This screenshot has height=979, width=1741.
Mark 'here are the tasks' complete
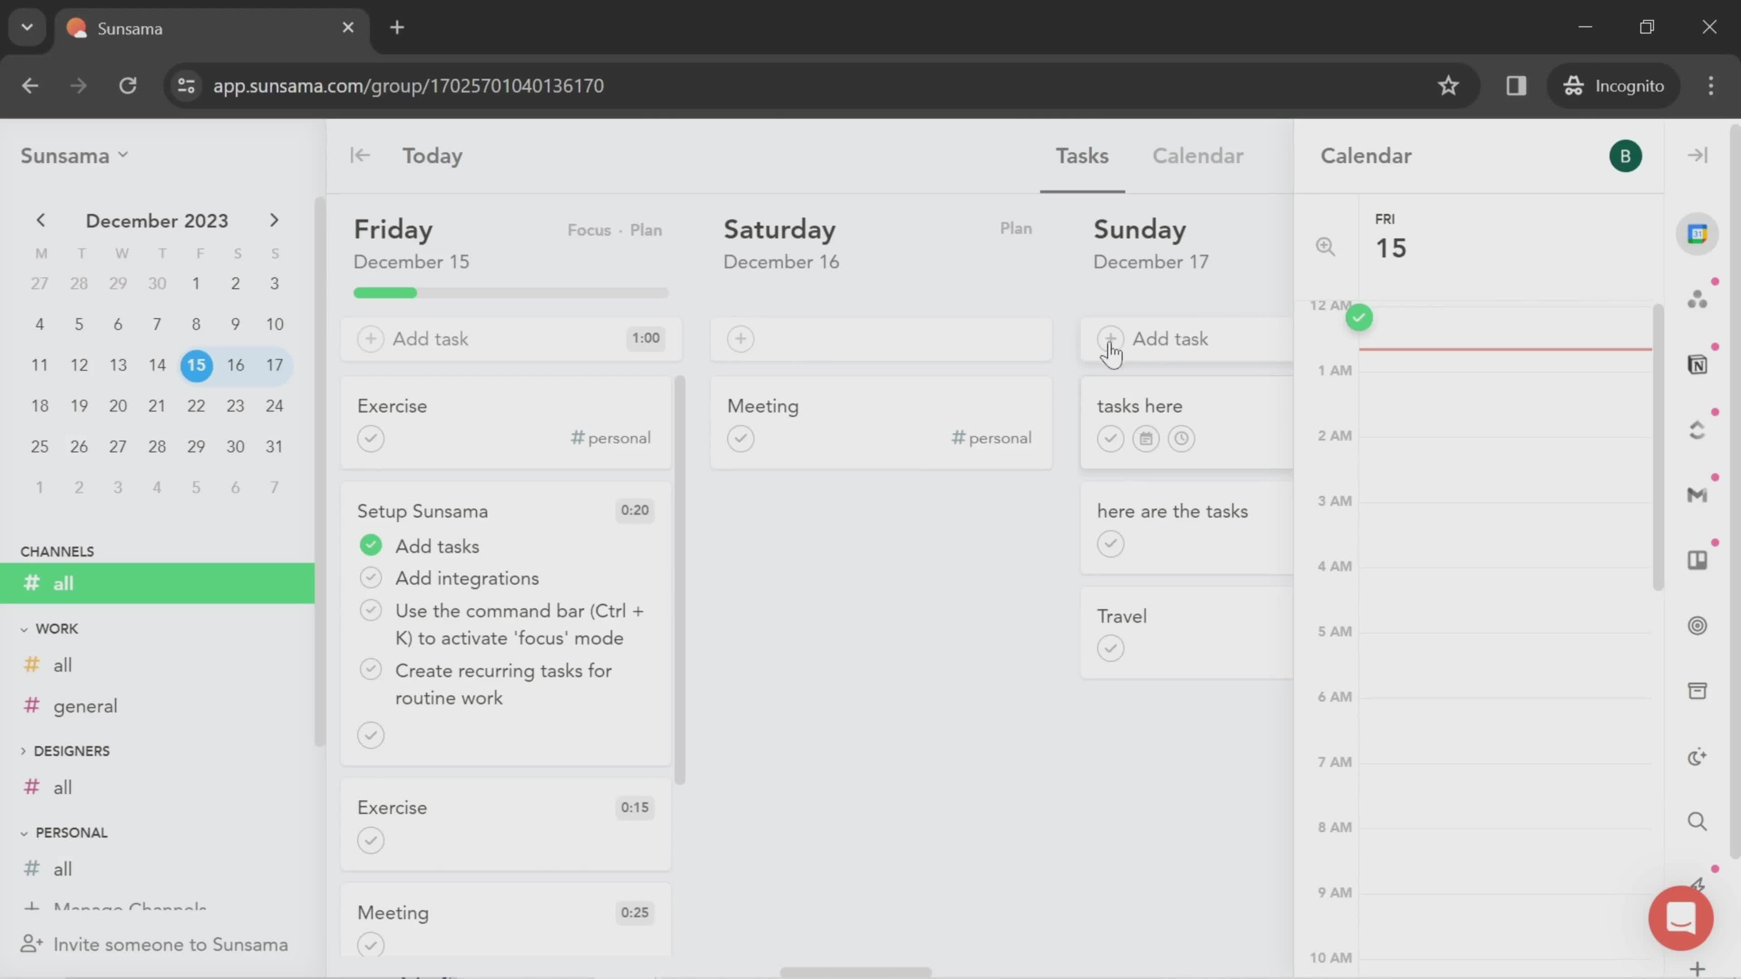(x=1110, y=544)
